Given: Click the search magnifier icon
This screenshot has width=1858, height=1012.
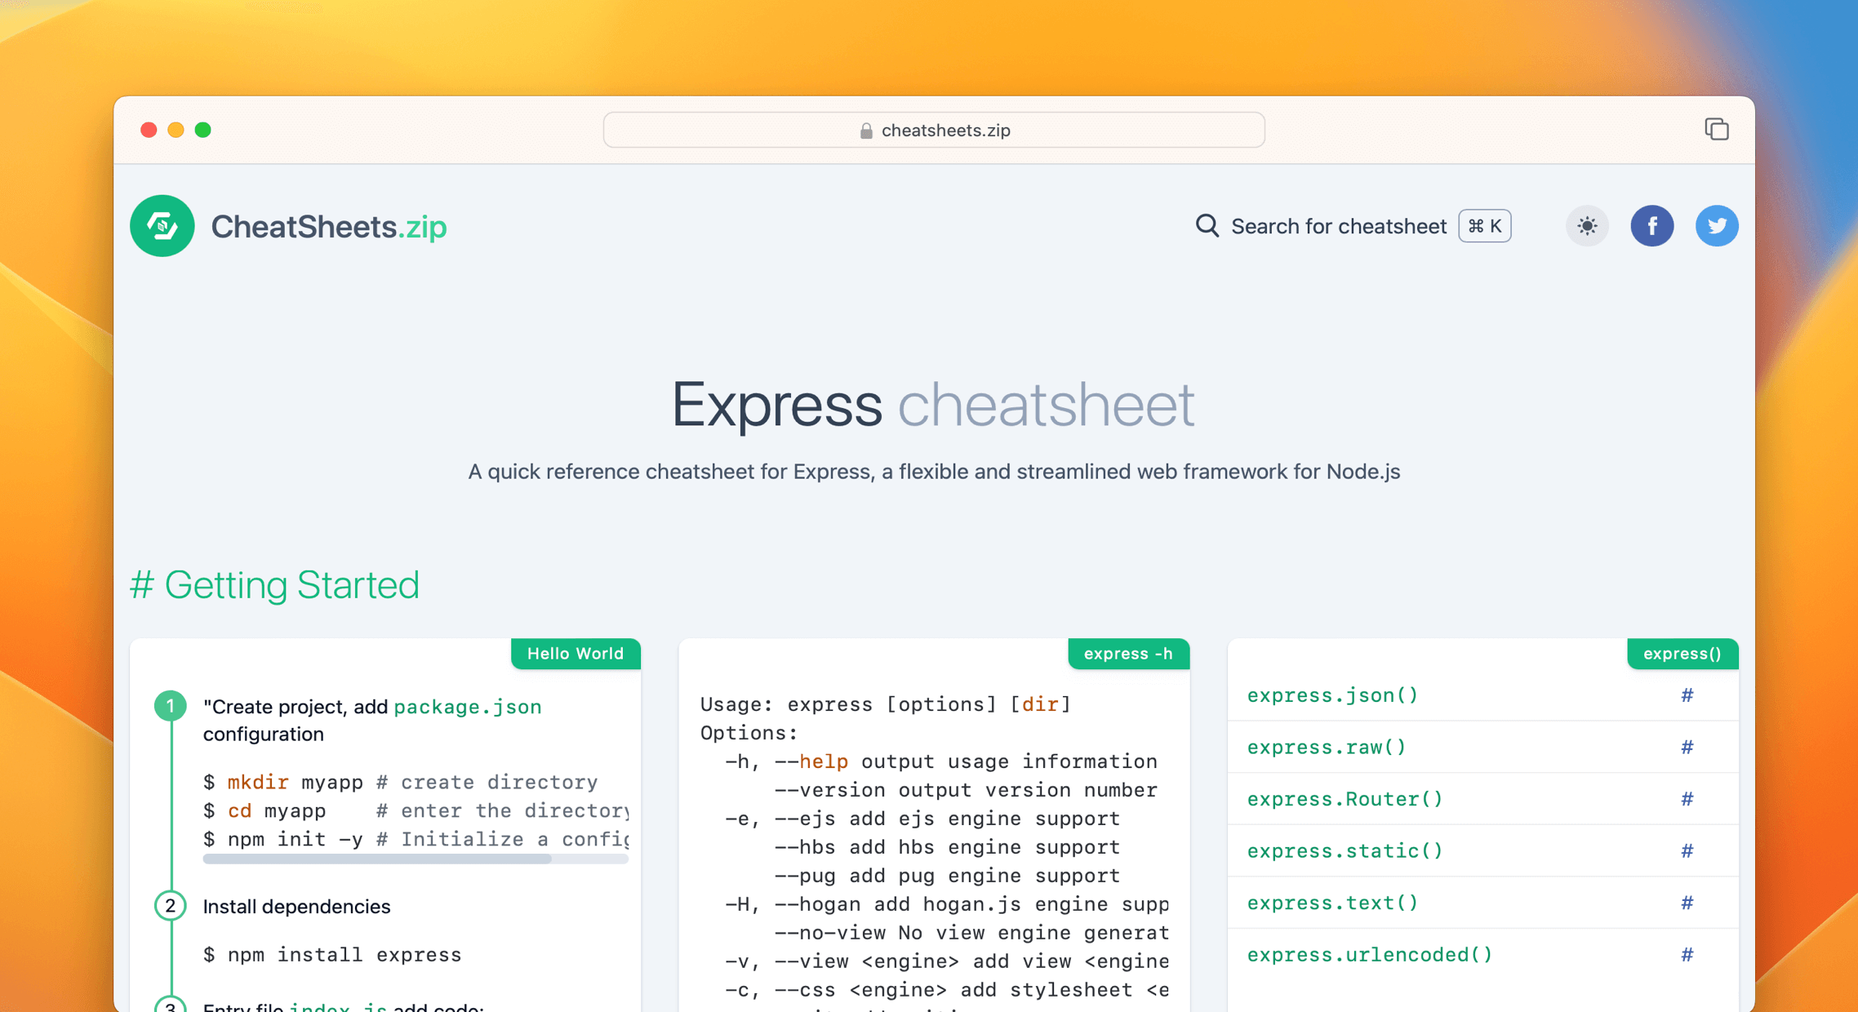Looking at the screenshot, I should tap(1207, 226).
